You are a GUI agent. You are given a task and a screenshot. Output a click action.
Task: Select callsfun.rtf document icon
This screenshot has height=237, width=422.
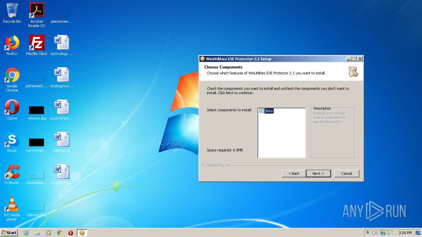coord(61,142)
